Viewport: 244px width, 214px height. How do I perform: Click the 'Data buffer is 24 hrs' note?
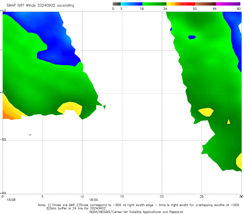pos(76,208)
